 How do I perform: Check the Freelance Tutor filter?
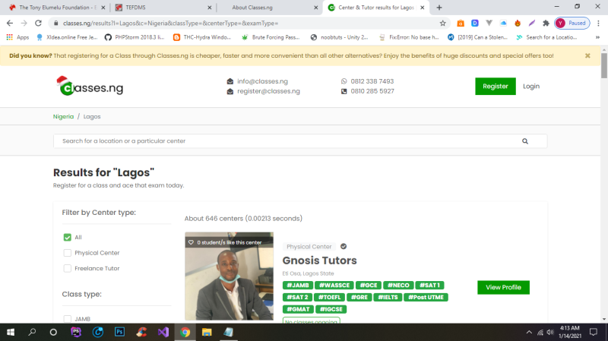68,268
